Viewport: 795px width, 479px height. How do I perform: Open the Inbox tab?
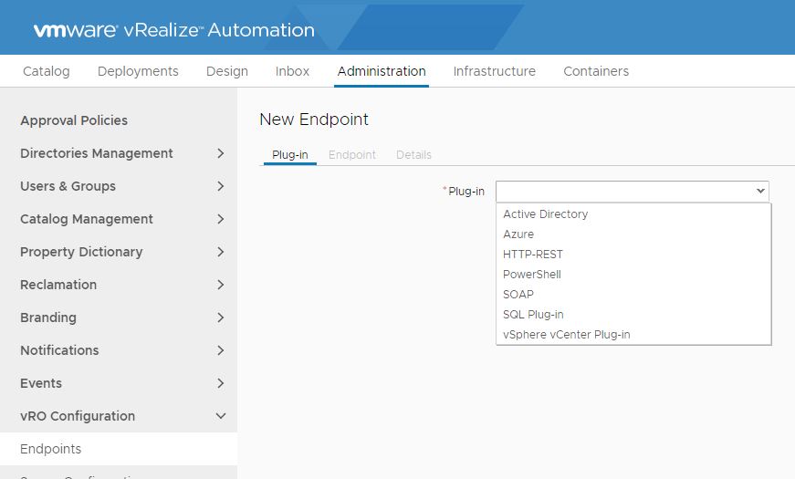293,71
